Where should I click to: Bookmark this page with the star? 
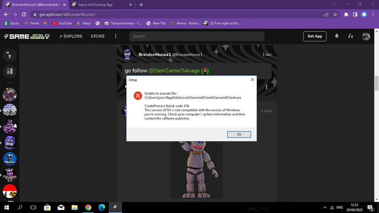(x=335, y=14)
